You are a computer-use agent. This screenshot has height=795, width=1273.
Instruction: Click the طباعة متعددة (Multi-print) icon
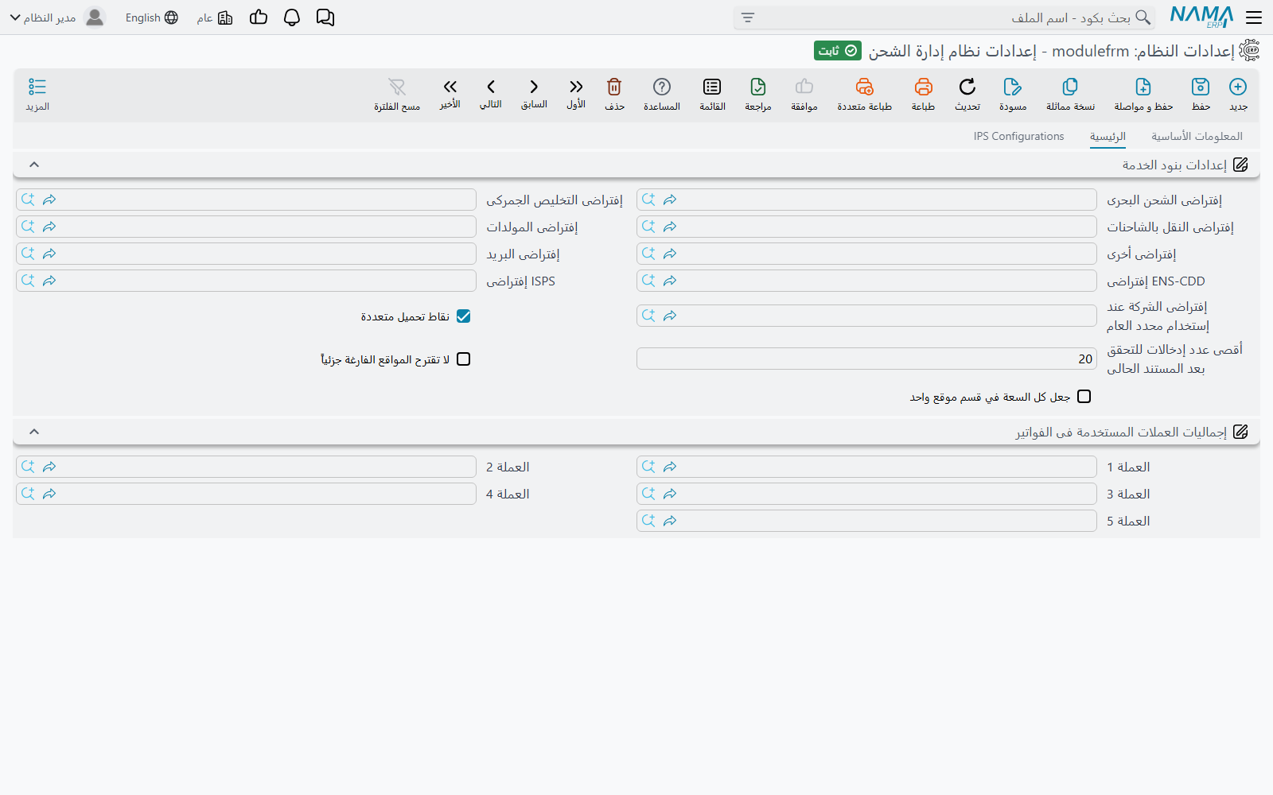pos(865,87)
